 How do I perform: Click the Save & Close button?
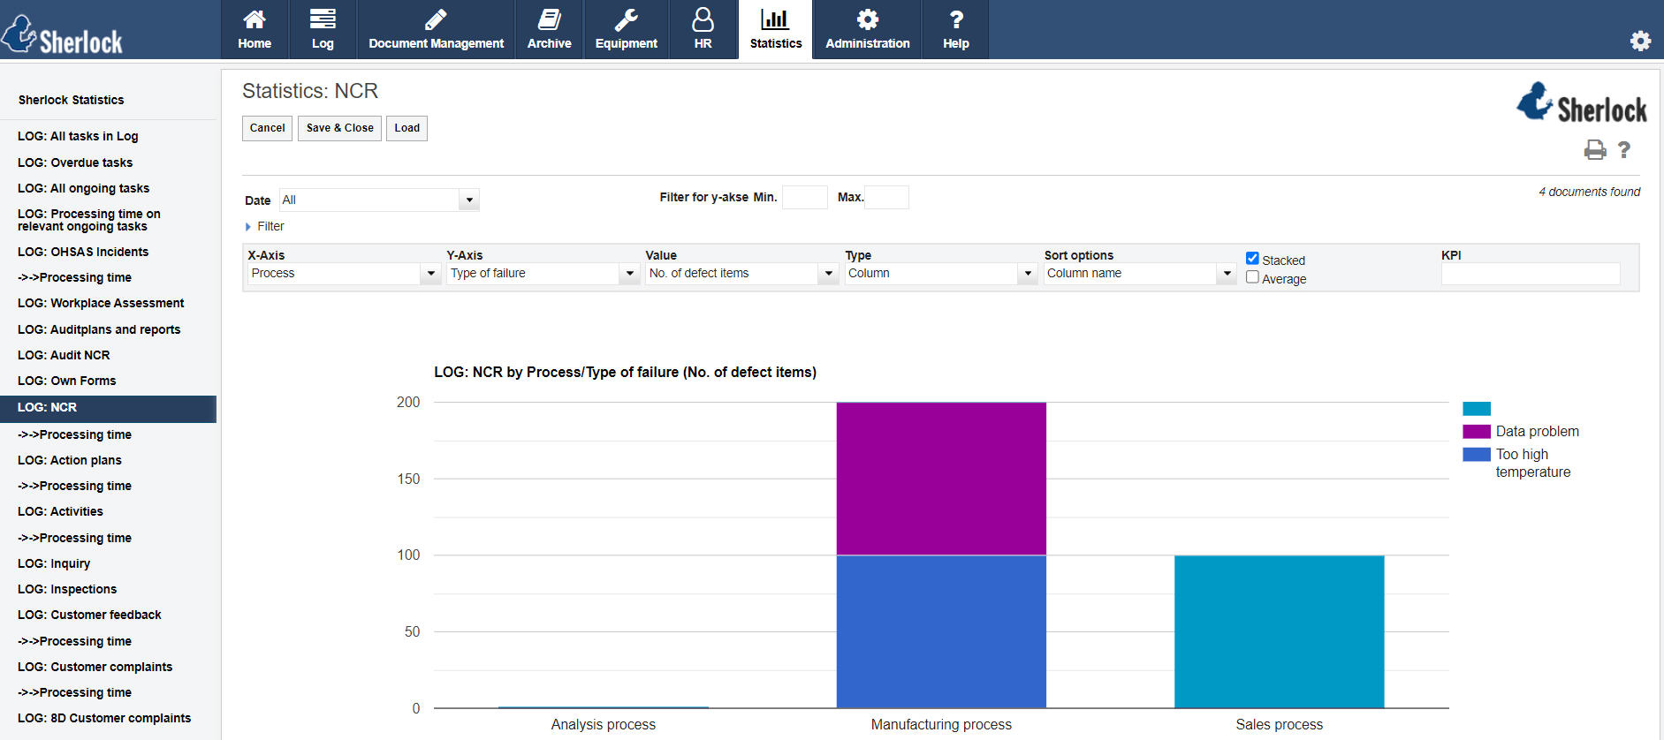click(339, 128)
